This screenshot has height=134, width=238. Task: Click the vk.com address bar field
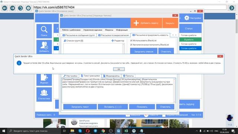(130, 7)
